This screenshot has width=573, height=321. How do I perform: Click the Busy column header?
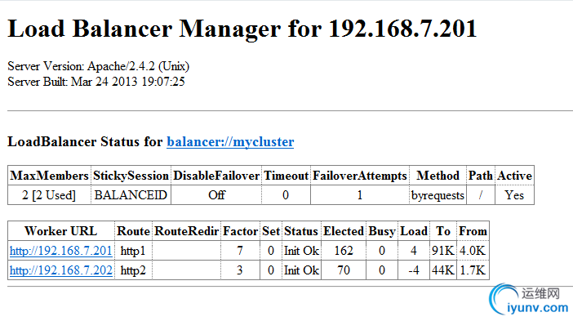coord(382,231)
